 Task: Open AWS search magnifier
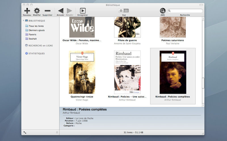[163, 11]
